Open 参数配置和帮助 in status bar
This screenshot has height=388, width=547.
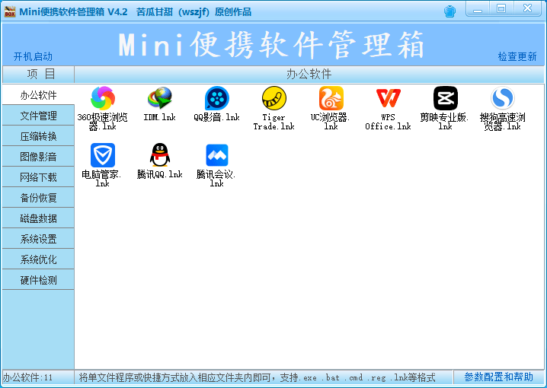498,377
